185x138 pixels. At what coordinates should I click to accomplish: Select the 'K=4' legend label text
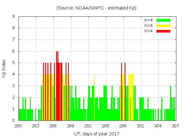[x=149, y=26]
